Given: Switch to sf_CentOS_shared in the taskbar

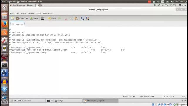Looking at the screenshot, I should tap(27, 101).
